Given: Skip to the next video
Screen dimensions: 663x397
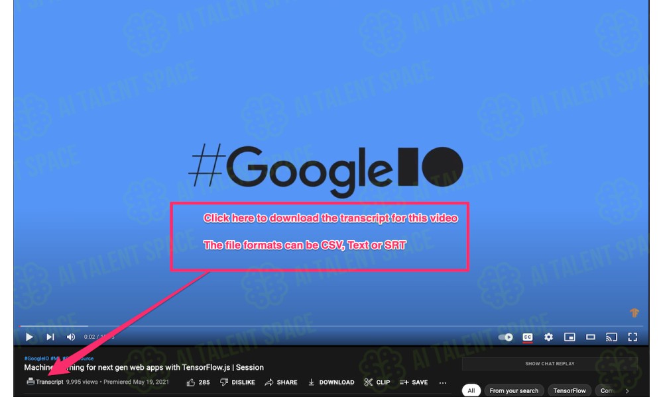Looking at the screenshot, I should click(x=50, y=337).
